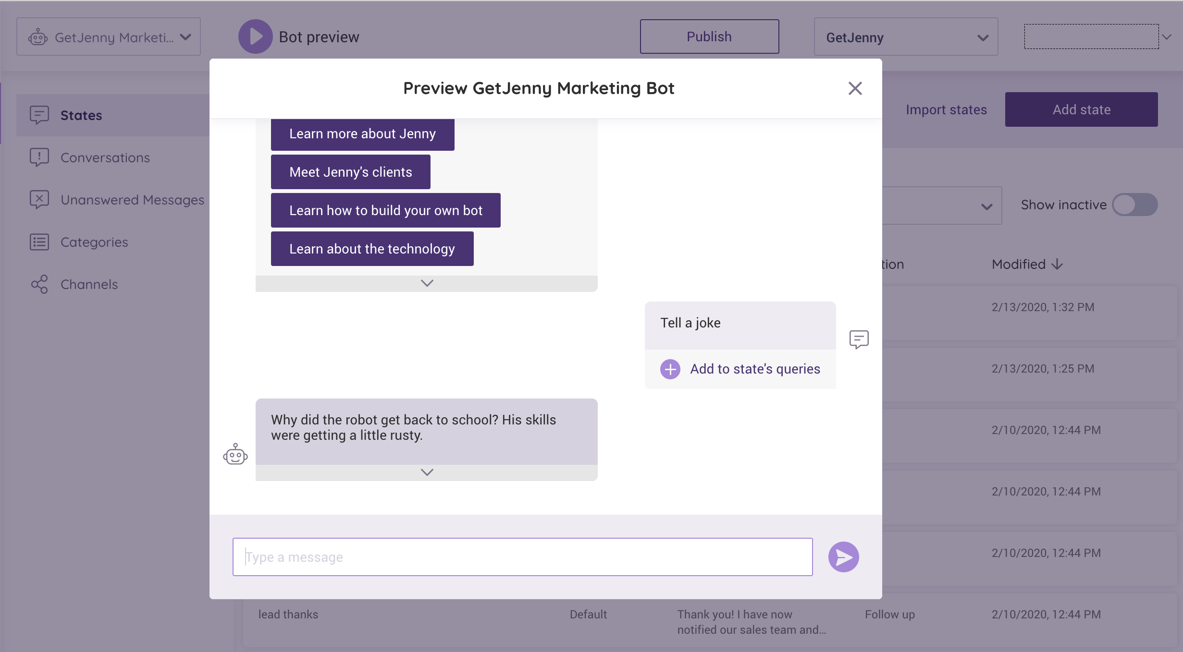This screenshot has width=1183, height=652.
Task: Click the Add state button
Action: click(x=1081, y=109)
